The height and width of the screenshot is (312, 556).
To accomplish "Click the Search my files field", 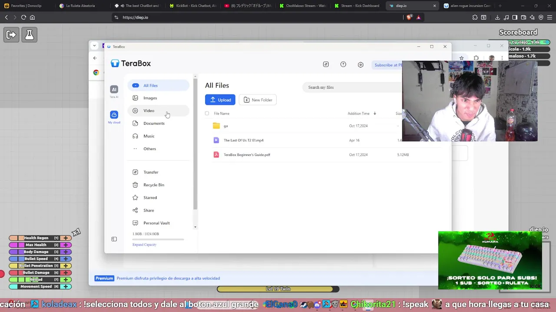I will 353,87.
